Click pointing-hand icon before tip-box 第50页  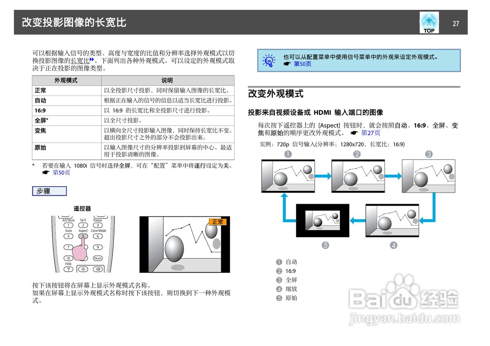(287, 64)
